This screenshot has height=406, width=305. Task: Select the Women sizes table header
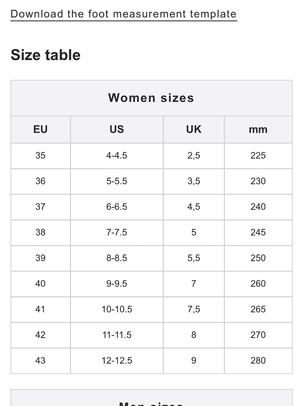tap(151, 98)
